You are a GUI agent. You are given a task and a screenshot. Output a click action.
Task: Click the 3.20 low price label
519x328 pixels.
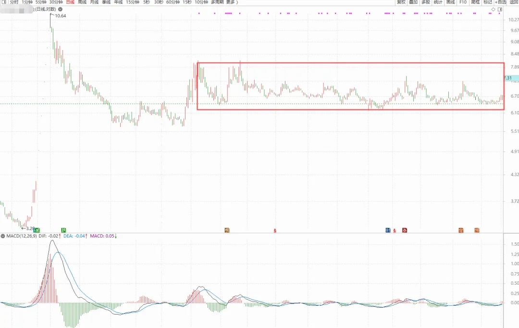pyautogui.click(x=30, y=228)
